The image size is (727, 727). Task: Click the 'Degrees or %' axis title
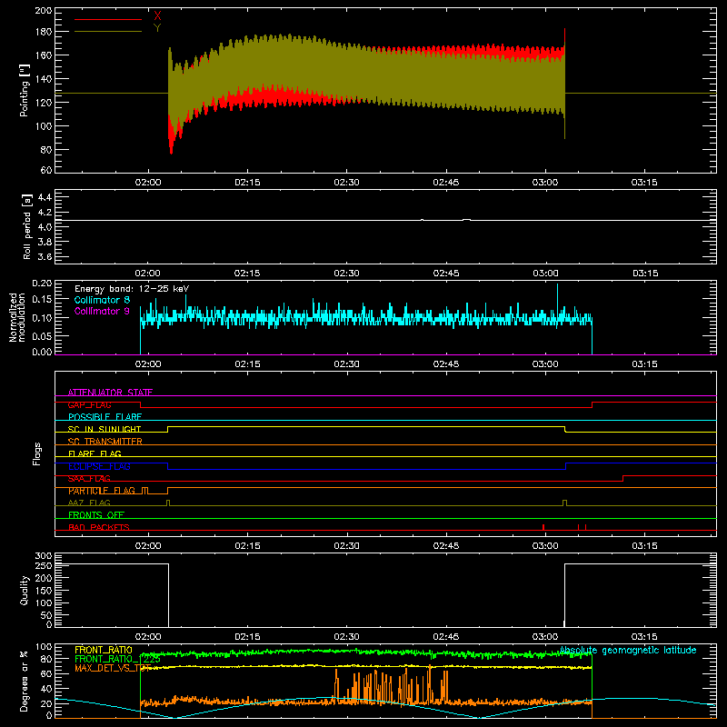click(x=25, y=681)
